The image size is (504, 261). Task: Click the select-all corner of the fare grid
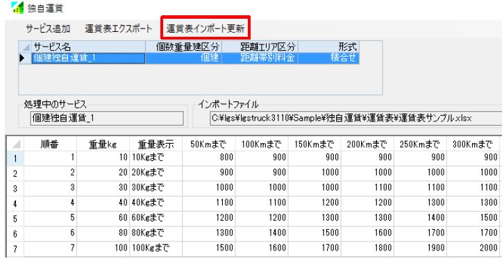tap(15, 144)
